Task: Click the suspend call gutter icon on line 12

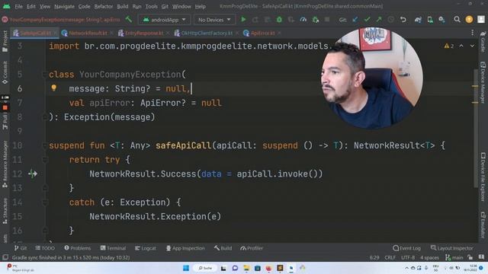Action: tap(33, 174)
